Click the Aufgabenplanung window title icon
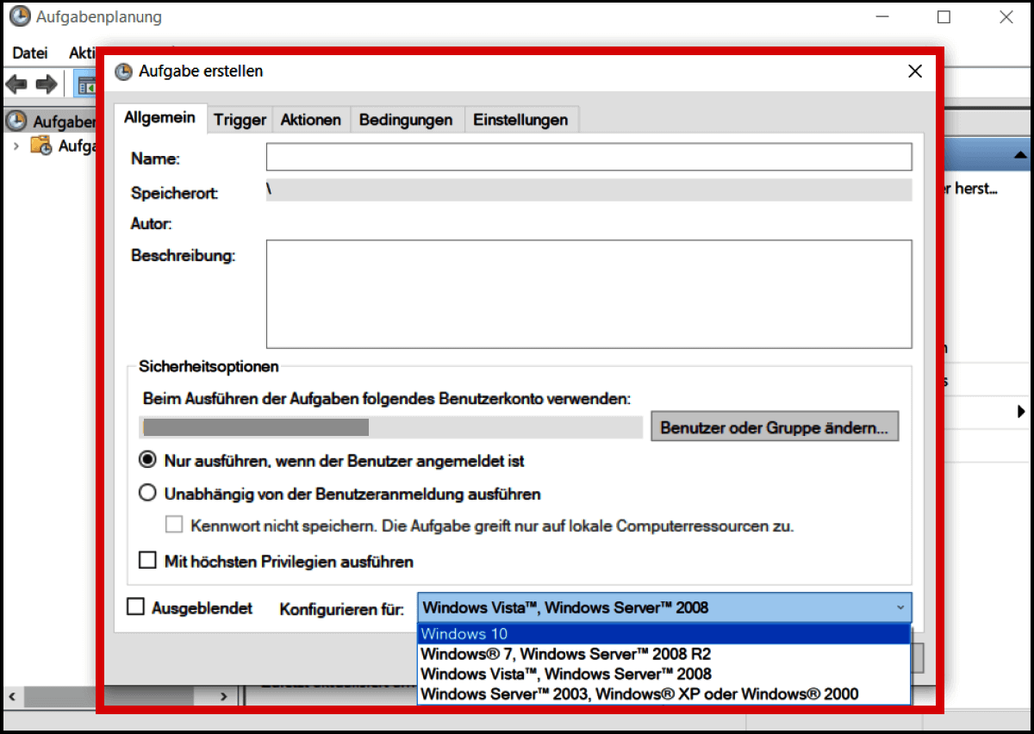 pos(19,16)
